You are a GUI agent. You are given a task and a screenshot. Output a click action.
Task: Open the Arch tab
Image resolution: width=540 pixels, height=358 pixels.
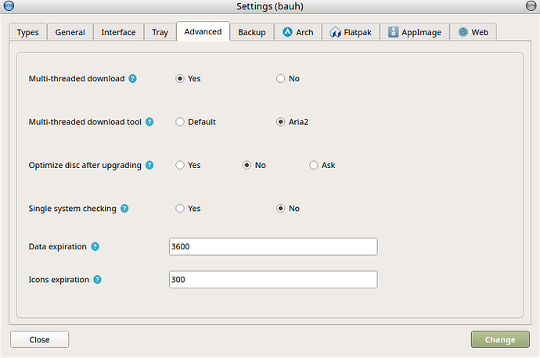click(x=297, y=32)
